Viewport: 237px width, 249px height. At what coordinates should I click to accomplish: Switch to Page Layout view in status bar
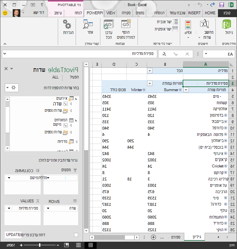click(78, 245)
